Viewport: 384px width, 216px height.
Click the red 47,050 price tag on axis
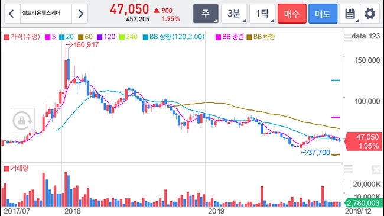[x=363, y=141]
